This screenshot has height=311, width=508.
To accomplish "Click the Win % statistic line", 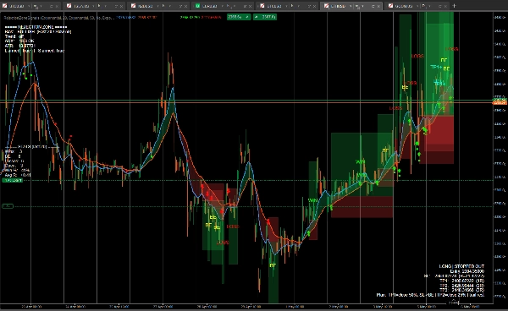I will (x=17, y=170).
